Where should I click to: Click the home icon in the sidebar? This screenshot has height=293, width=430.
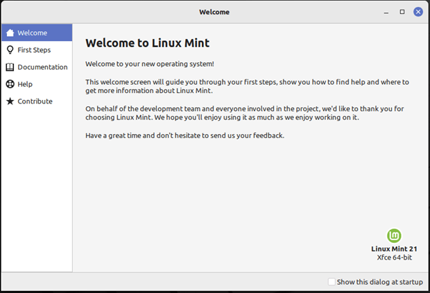pos(10,33)
